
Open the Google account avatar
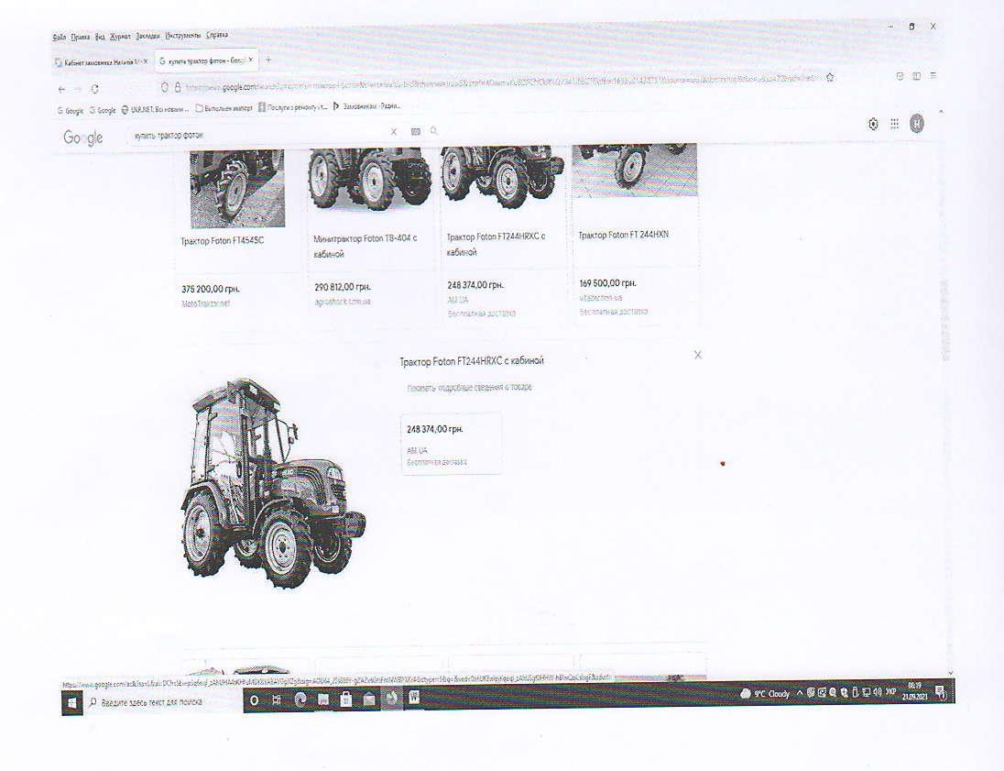point(917,124)
